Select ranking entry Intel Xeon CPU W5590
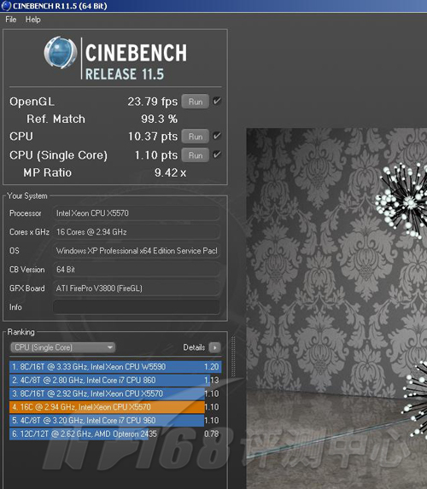 coord(115,367)
